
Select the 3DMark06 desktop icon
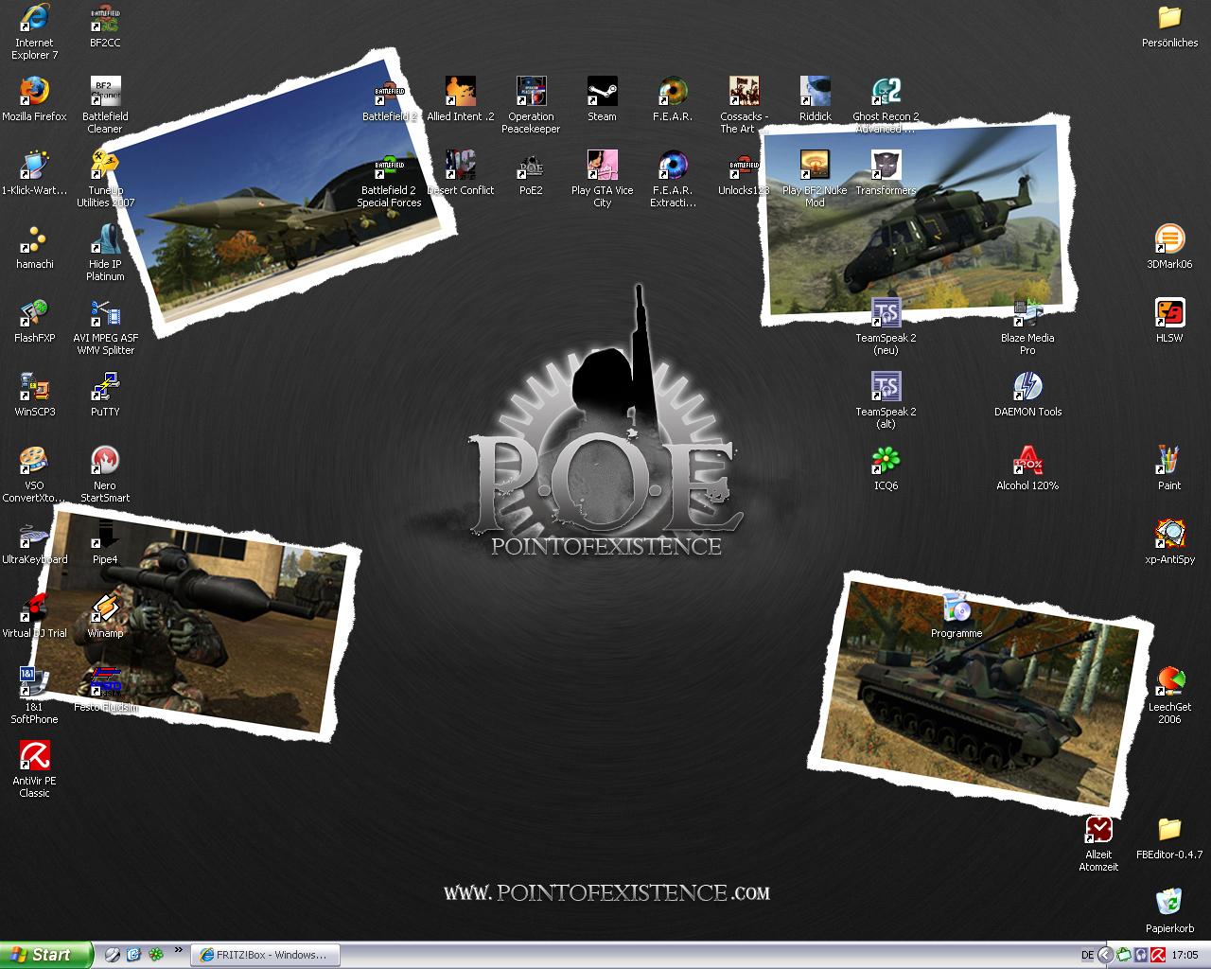[1169, 239]
